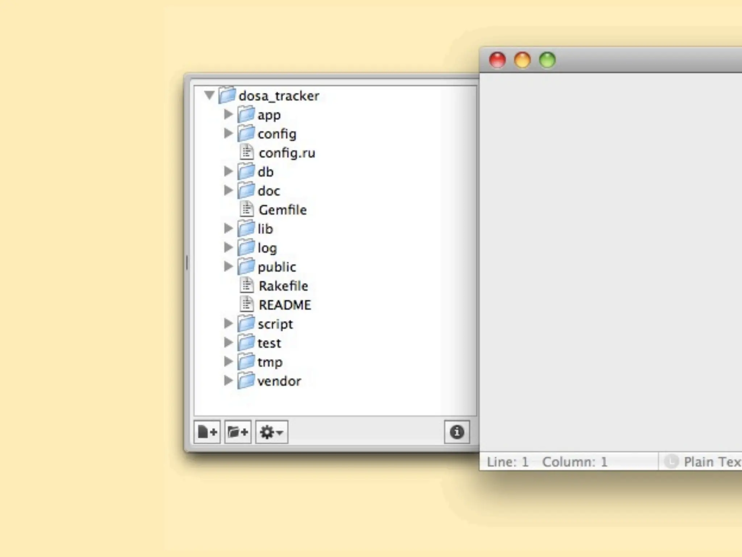Image resolution: width=742 pixels, height=557 pixels.
Task: Expand the app folder
Action: [x=228, y=114]
